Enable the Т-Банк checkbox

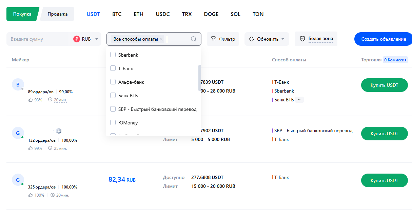click(x=113, y=68)
